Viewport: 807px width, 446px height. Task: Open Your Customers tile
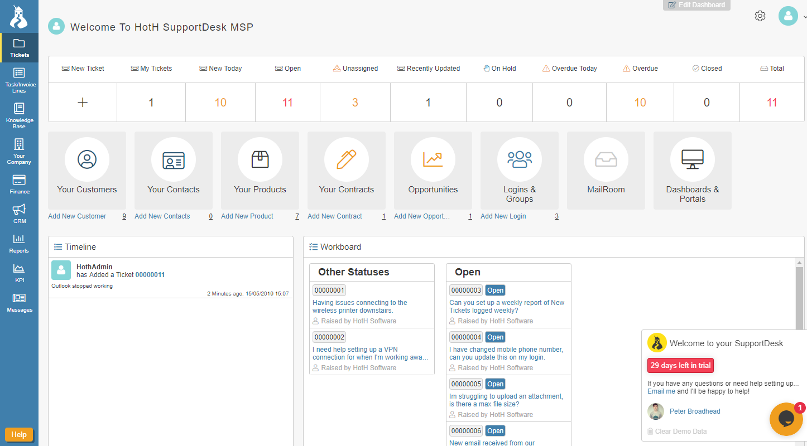tap(87, 170)
